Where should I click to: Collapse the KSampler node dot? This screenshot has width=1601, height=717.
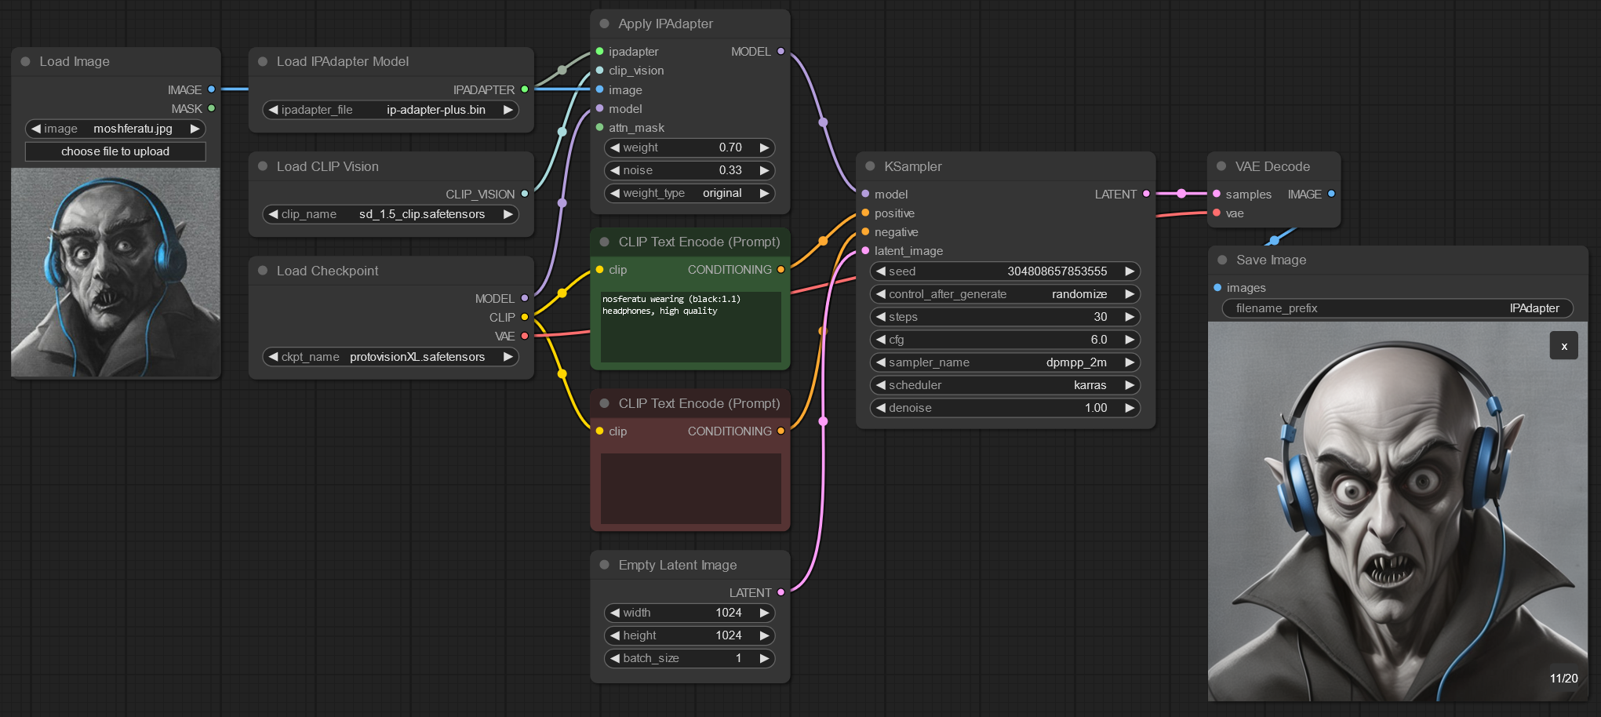pos(870,166)
